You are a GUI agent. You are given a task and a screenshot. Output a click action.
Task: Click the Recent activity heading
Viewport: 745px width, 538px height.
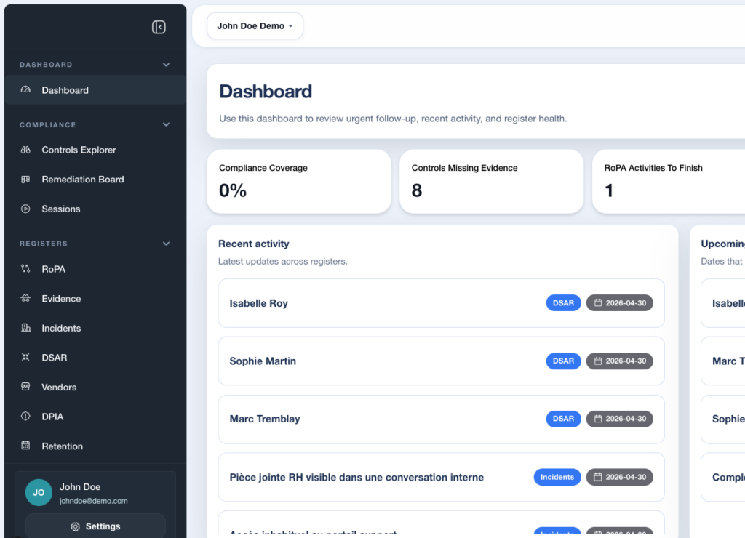254,244
